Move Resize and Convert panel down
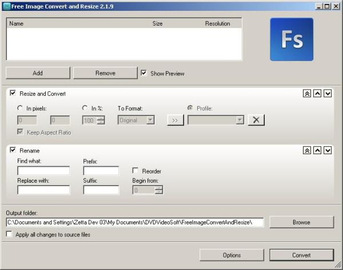The width and height of the screenshot is (343, 270). 328,94
